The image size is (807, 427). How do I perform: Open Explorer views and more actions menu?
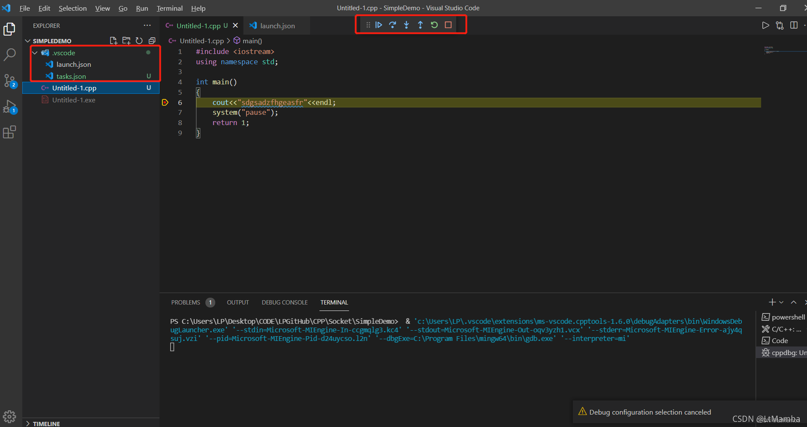pyautogui.click(x=147, y=26)
